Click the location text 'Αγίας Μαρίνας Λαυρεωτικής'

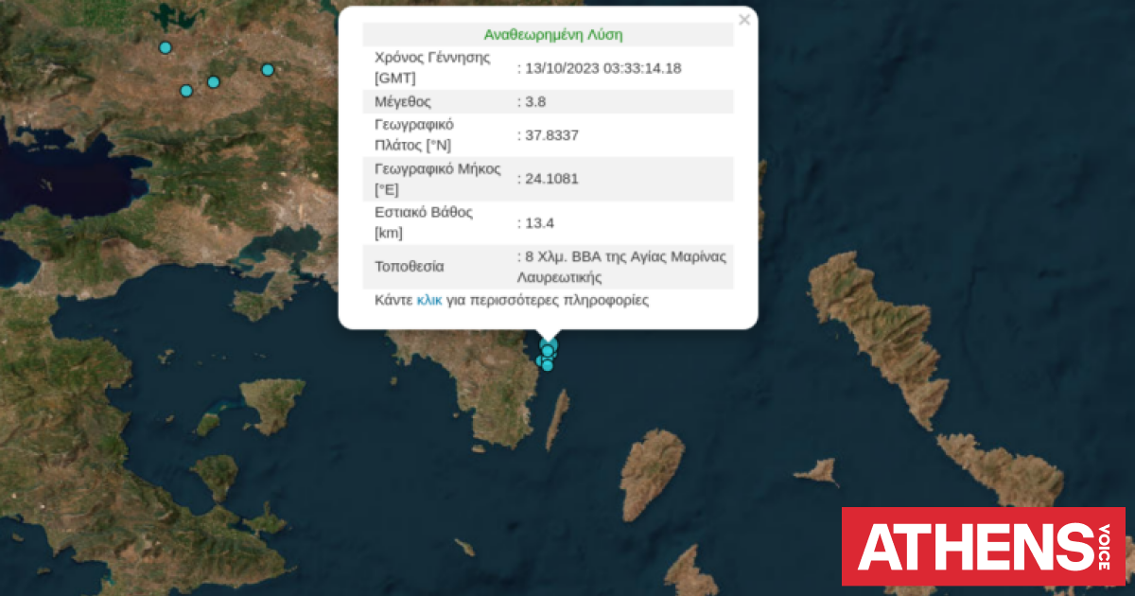pyautogui.click(x=621, y=268)
